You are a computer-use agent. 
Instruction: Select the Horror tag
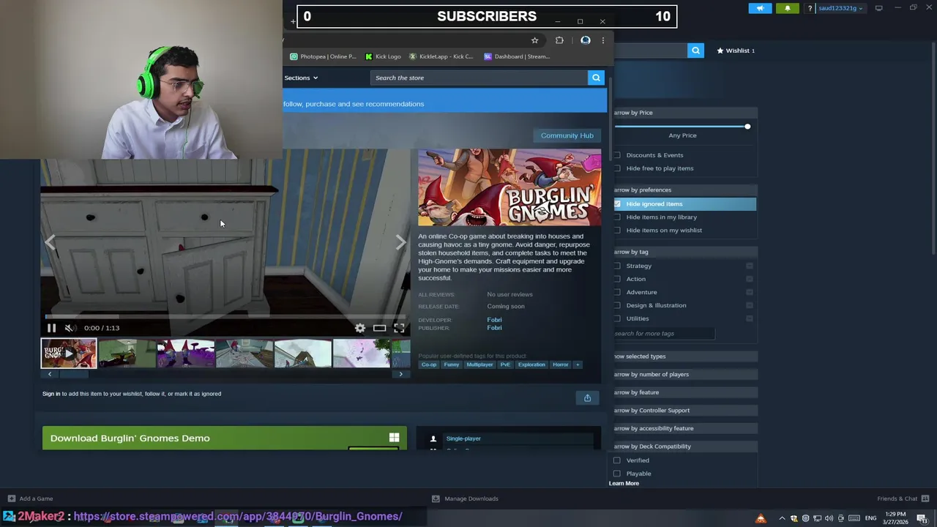[561, 365]
